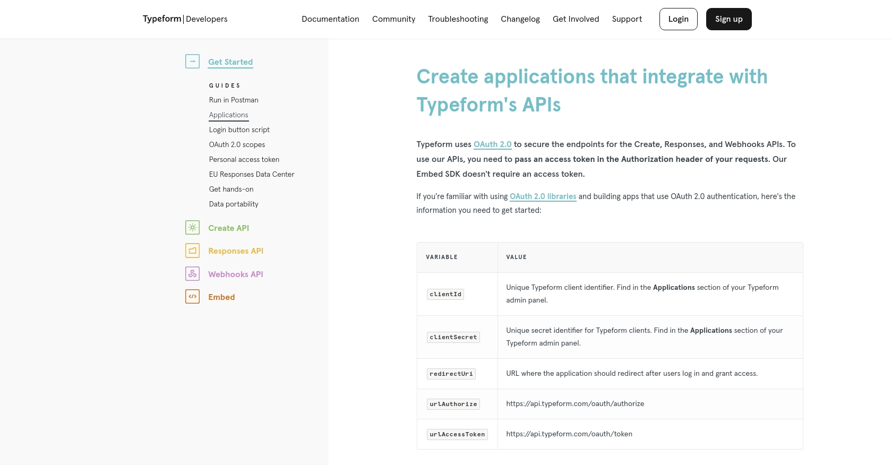Select the Applications guide in sidebar

[x=228, y=115]
